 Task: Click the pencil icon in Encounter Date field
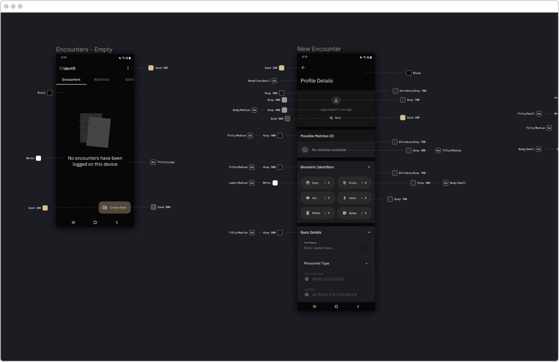click(367, 279)
